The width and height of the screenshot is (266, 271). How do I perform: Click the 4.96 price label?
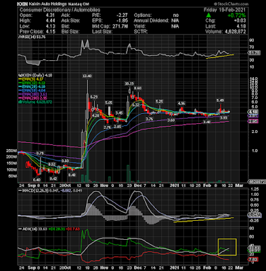181,104
